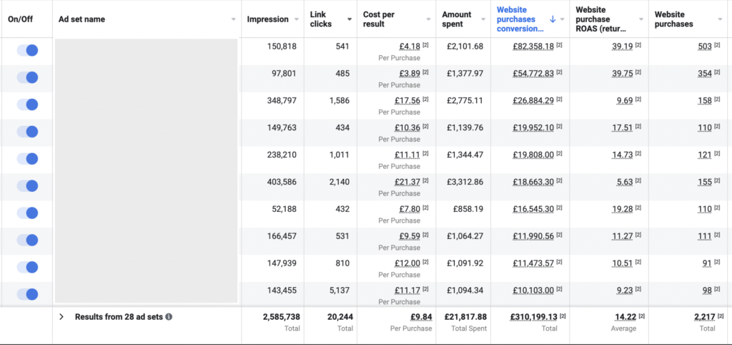Expand the Results from 28 ad sets row
Image resolution: width=732 pixels, height=345 pixels.
tap(61, 316)
